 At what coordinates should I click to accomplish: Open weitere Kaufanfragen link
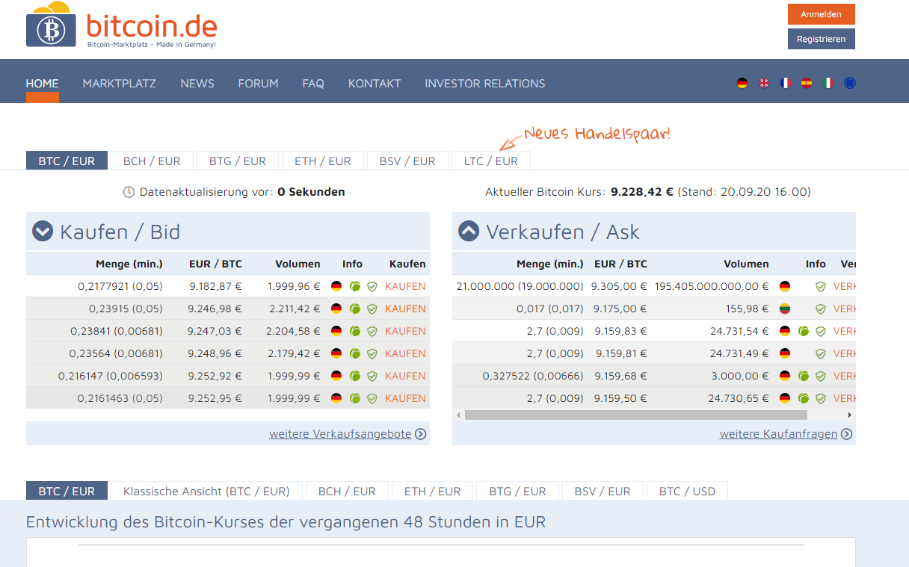778,433
